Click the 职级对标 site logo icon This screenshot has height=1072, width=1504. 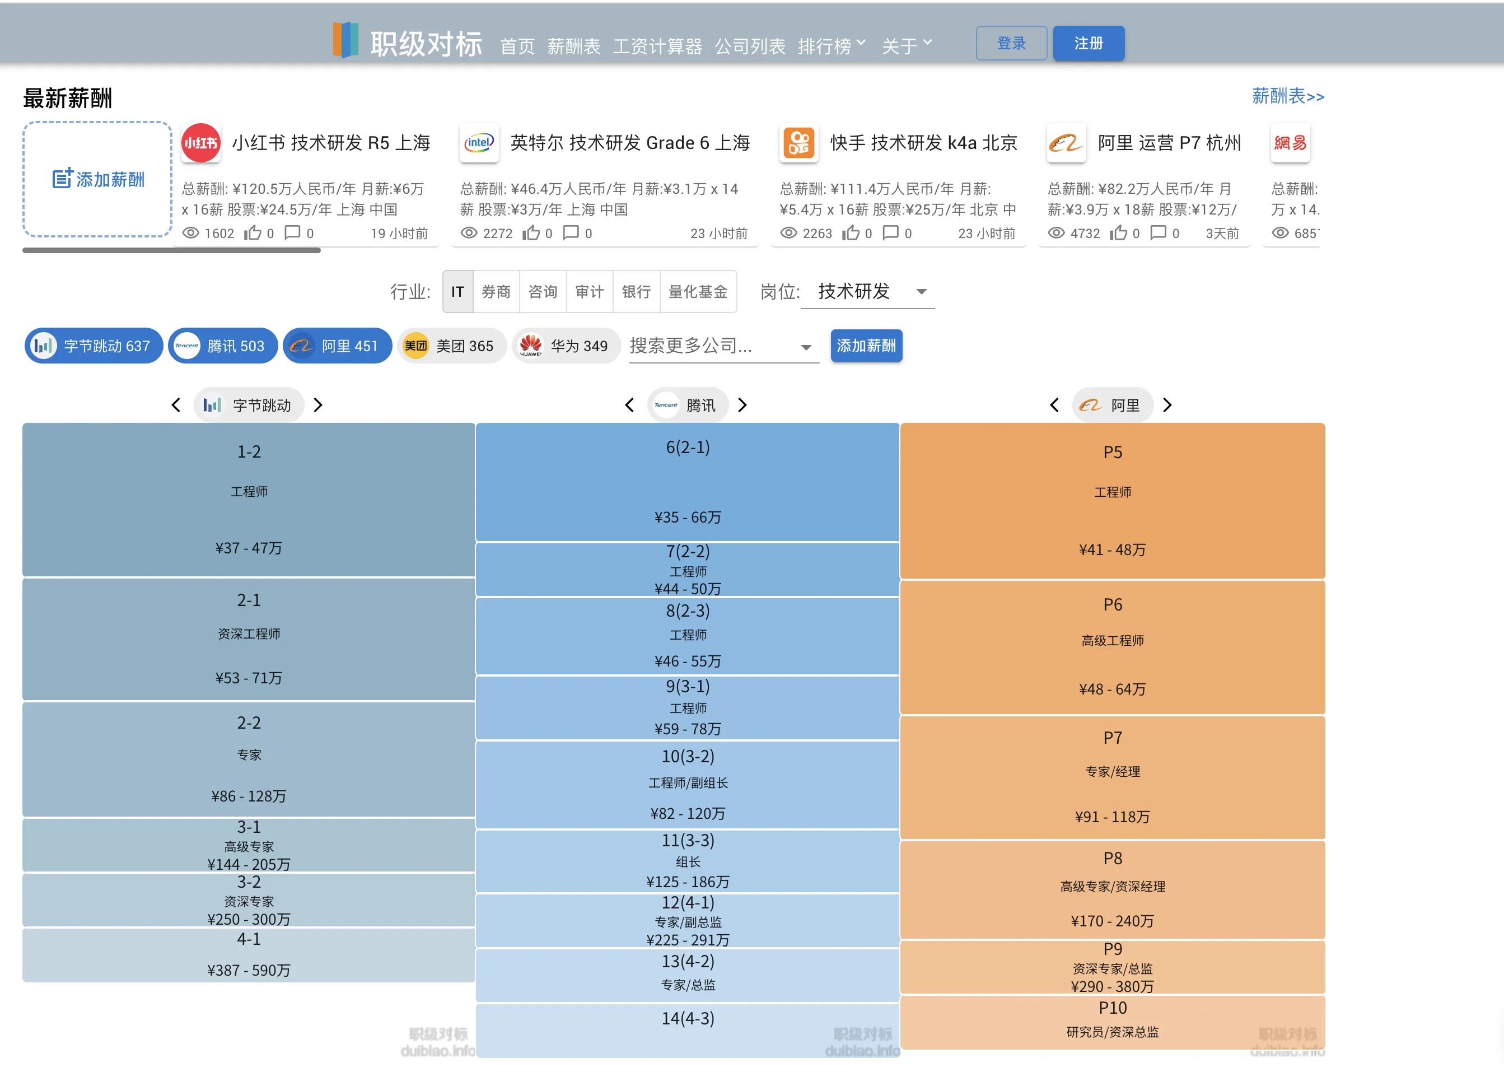(346, 41)
